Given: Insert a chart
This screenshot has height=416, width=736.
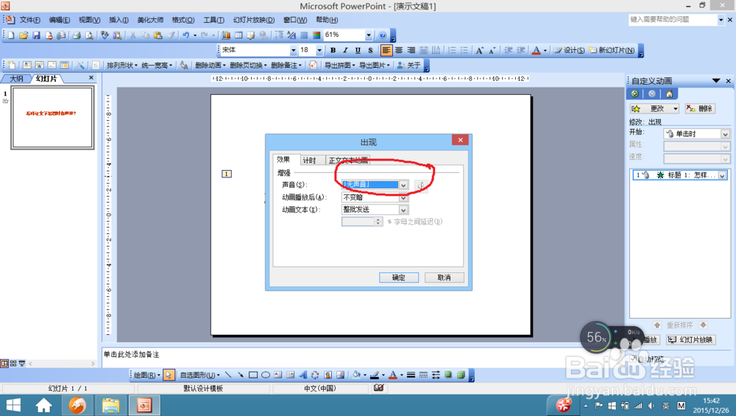Looking at the screenshot, I should 226,35.
